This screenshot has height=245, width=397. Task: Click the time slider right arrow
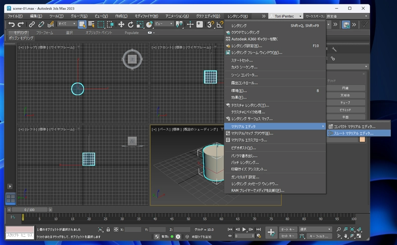(x=50, y=210)
